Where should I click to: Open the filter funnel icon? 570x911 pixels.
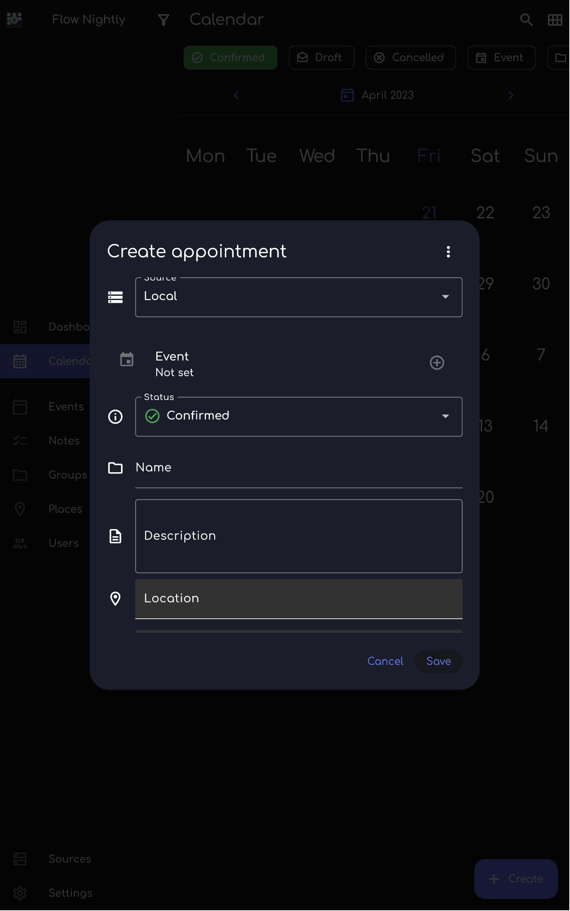[x=163, y=20]
